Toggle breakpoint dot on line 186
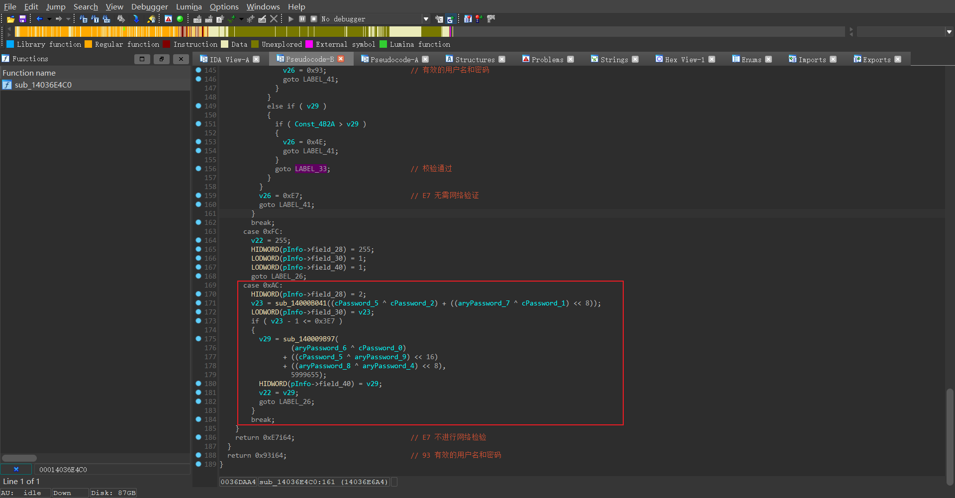 [198, 437]
